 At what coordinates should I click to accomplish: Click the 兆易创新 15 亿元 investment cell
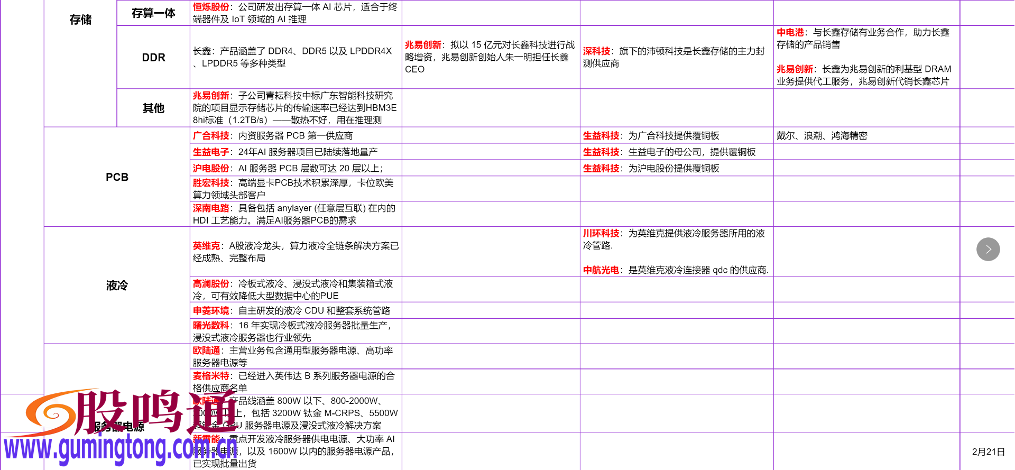pos(491,57)
